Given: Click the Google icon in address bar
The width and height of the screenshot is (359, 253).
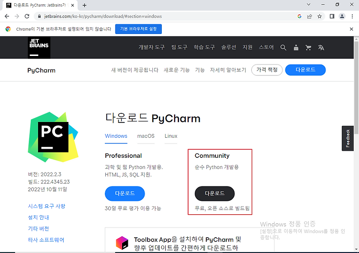Looking at the screenshot, I should click(x=300, y=16).
